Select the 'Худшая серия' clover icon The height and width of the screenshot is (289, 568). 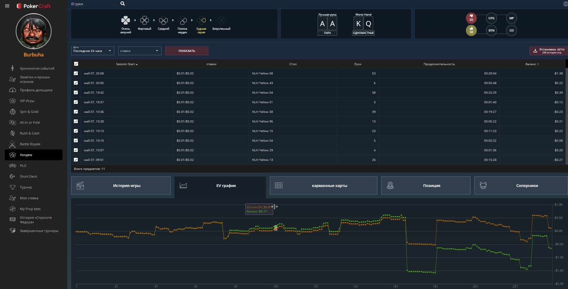pyautogui.click(x=201, y=20)
